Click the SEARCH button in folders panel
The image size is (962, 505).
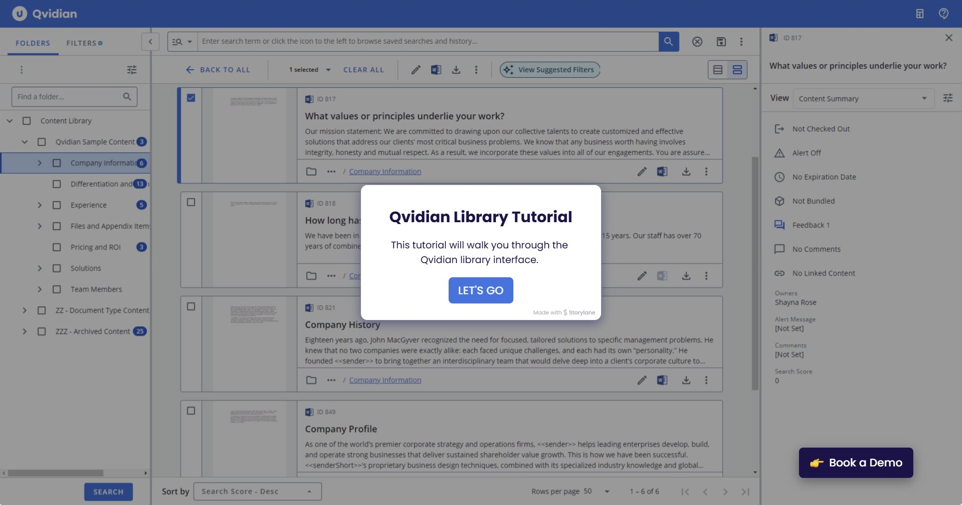pos(108,492)
